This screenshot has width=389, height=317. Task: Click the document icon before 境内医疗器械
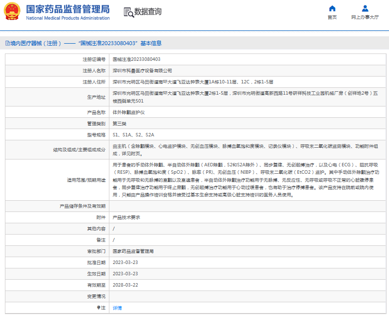tap(7, 43)
